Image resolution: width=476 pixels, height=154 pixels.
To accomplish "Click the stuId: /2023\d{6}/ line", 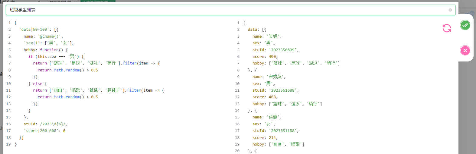I will [46, 124].
